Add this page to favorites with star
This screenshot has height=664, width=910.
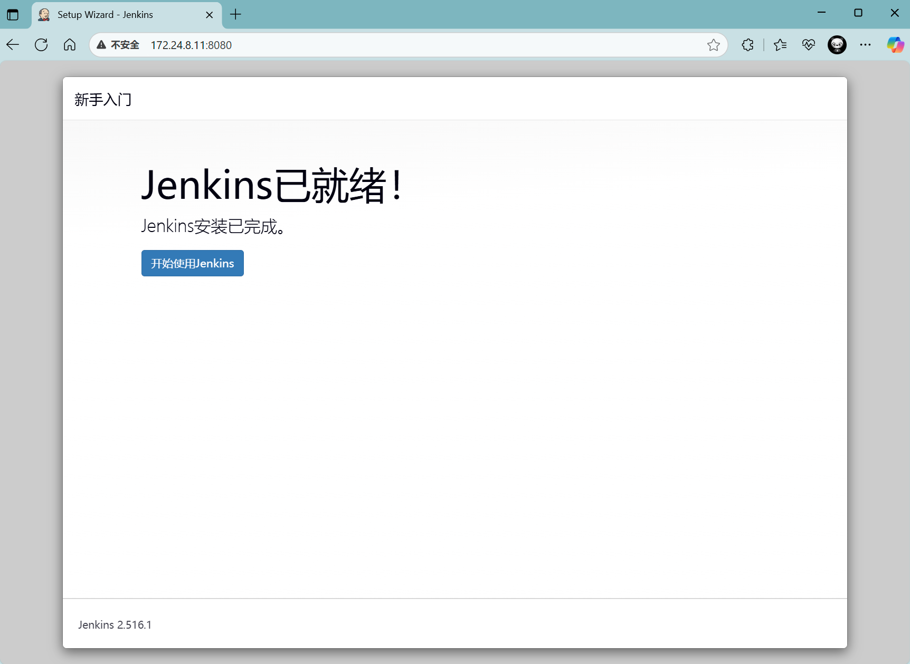713,45
